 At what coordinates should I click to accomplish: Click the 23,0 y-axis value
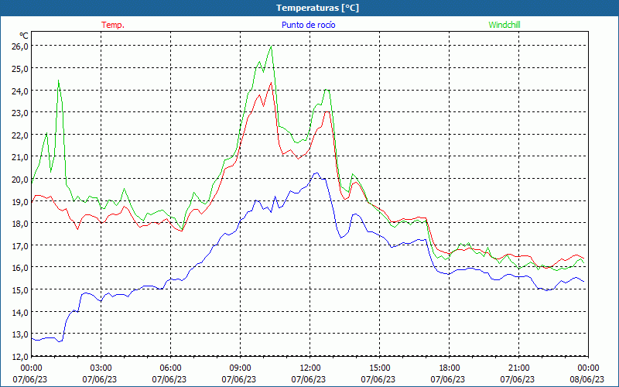(20, 112)
